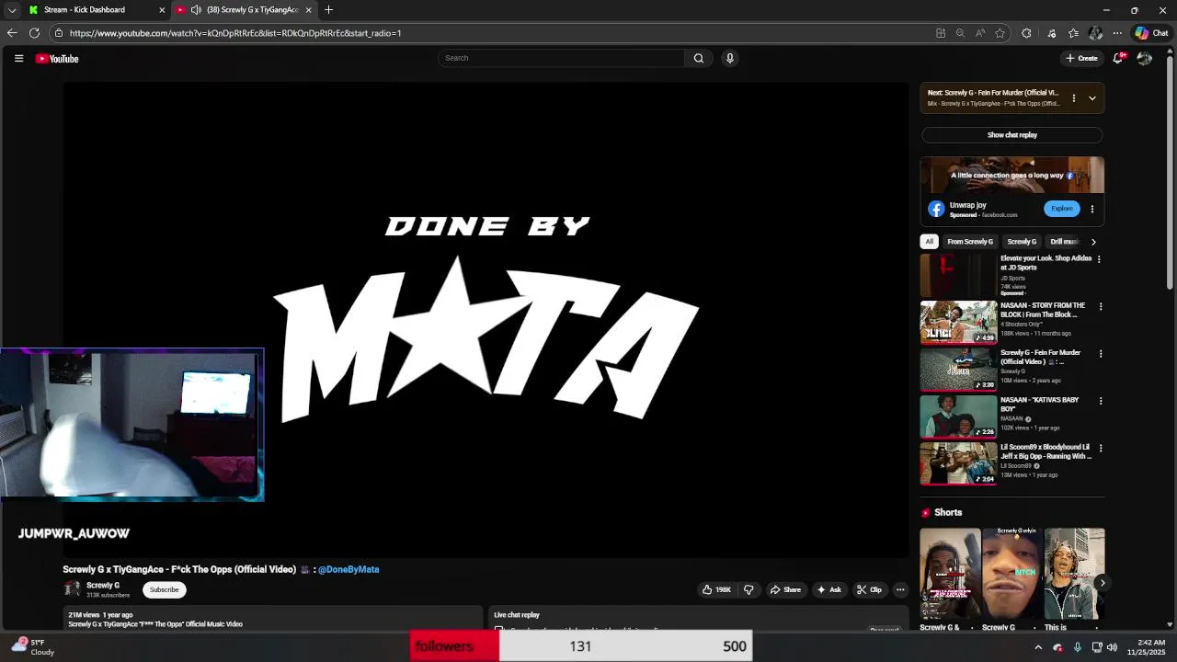Image resolution: width=1177 pixels, height=662 pixels.
Task: Click the browser address bar URL
Action: (235, 33)
